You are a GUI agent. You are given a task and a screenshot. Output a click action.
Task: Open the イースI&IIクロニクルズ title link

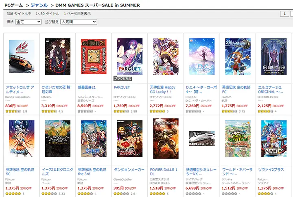click(x=57, y=172)
